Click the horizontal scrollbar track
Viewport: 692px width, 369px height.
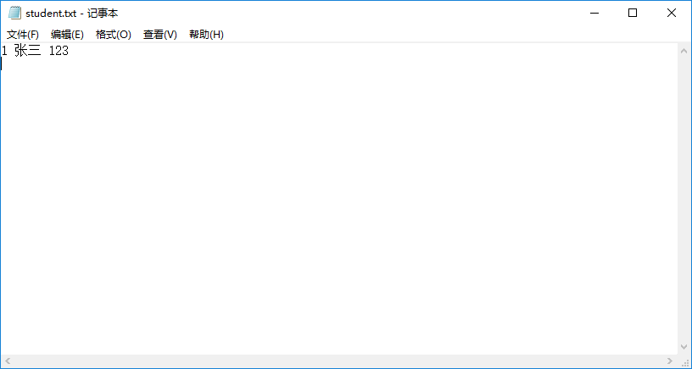click(x=339, y=361)
